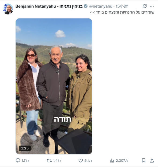Viewport: 158px width, 167px height.
Task: Open the reply comment icon
Action: click(18, 160)
